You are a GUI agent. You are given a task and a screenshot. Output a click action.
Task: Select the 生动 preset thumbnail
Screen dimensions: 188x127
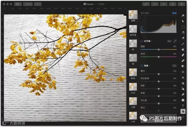click(x=133, y=87)
